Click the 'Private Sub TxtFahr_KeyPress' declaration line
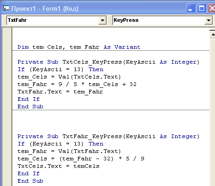This screenshot has height=186, width=215. pos(108,136)
